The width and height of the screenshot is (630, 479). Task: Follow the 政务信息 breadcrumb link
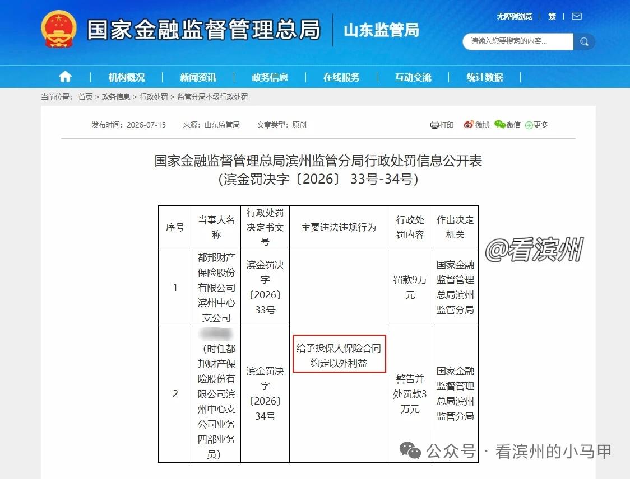pos(115,97)
